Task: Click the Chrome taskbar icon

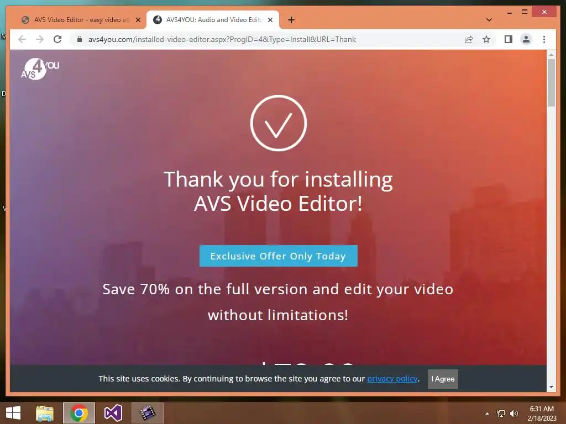Action: coord(79,413)
